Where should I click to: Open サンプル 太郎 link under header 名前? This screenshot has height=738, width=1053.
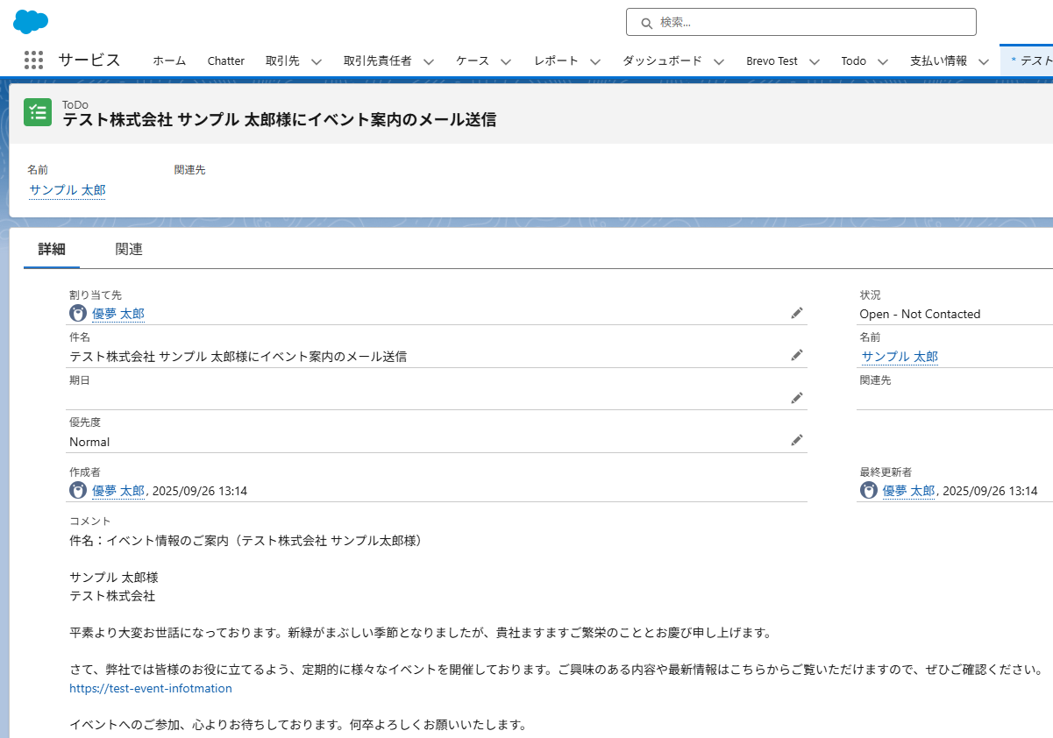click(x=68, y=190)
